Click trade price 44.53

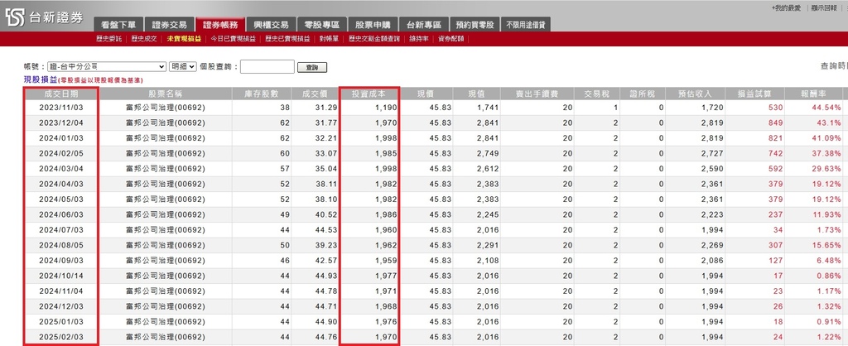[x=326, y=230]
